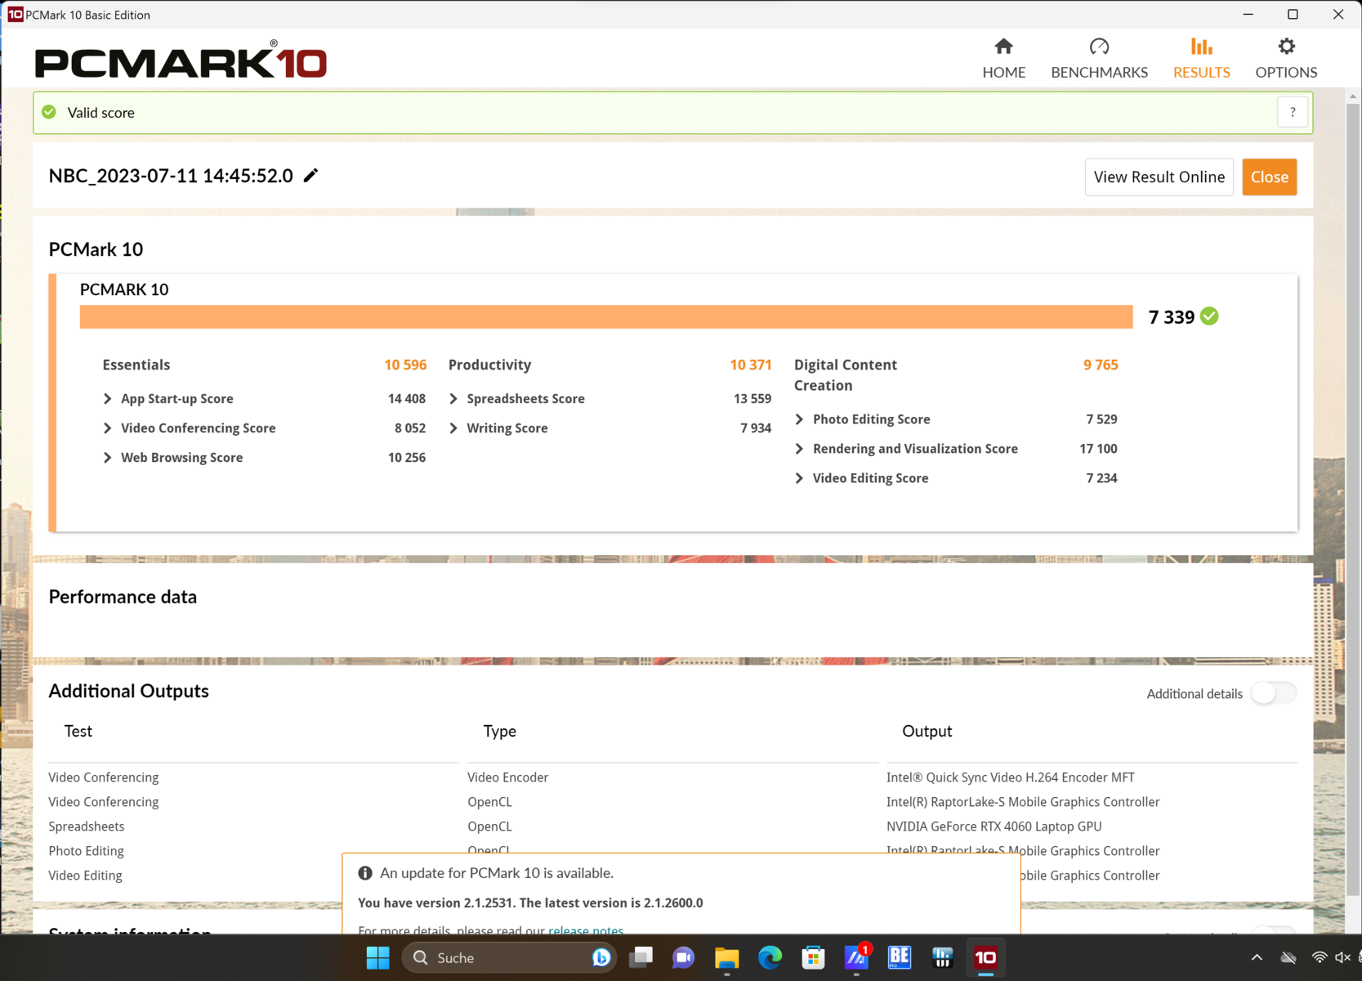Expand the Rendering and Visualization Score row
The width and height of the screenshot is (1362, 981).
[x=799, y=449]
